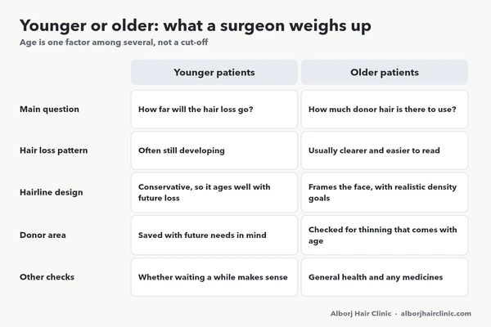The width and height of the screenshot is (491, 327).
Task: Click the Alborj Hair Clinic credit text
Action: pos(361,314)
